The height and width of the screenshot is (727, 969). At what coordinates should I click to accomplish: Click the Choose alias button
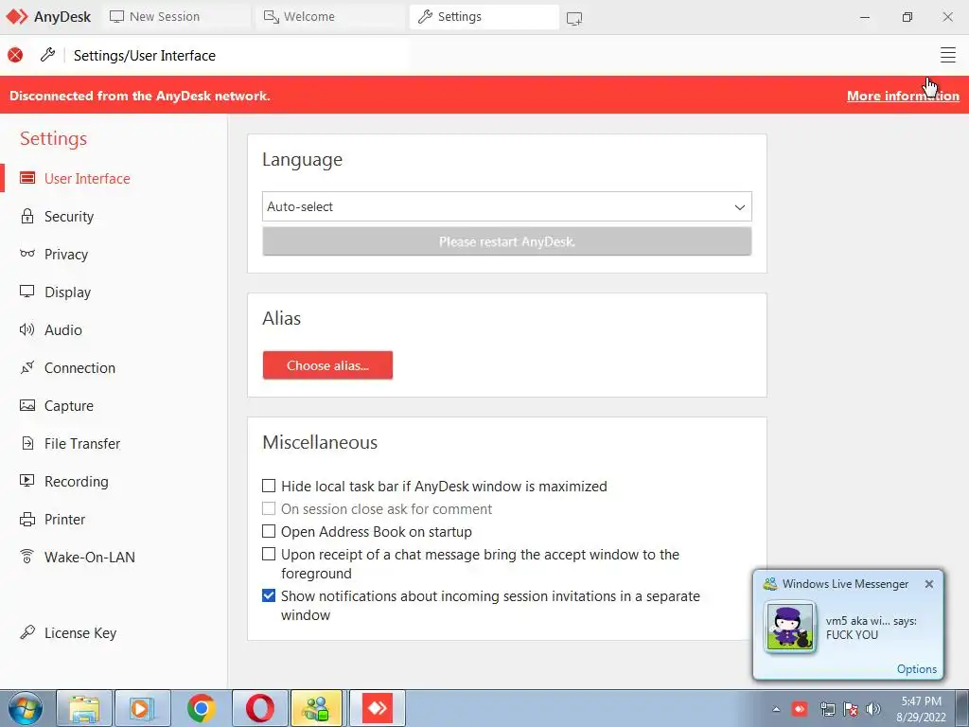[x=327, y=364]
